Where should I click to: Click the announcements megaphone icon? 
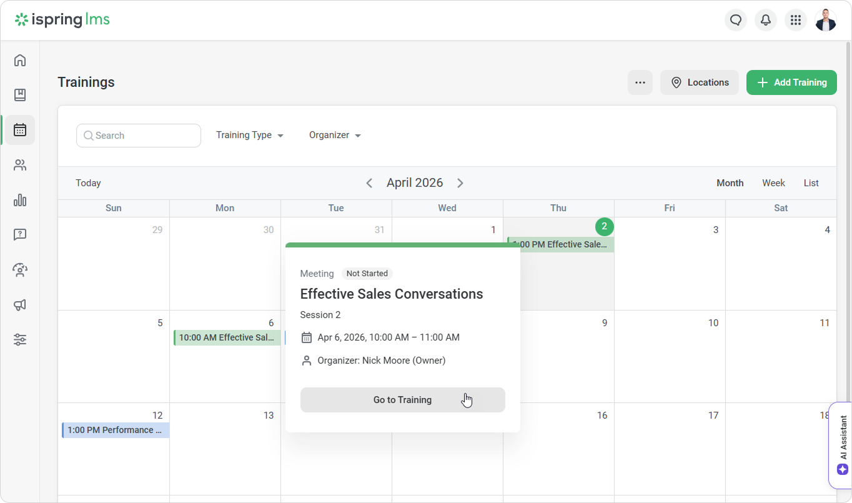(20, 305)
